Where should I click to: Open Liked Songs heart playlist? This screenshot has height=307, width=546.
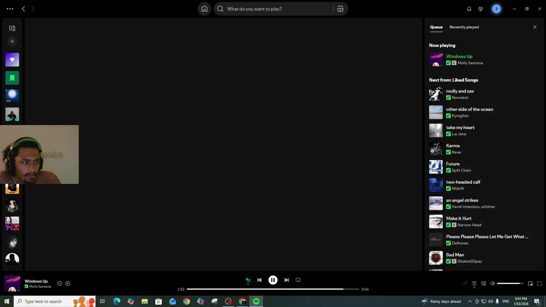click(x=12, y=60)
